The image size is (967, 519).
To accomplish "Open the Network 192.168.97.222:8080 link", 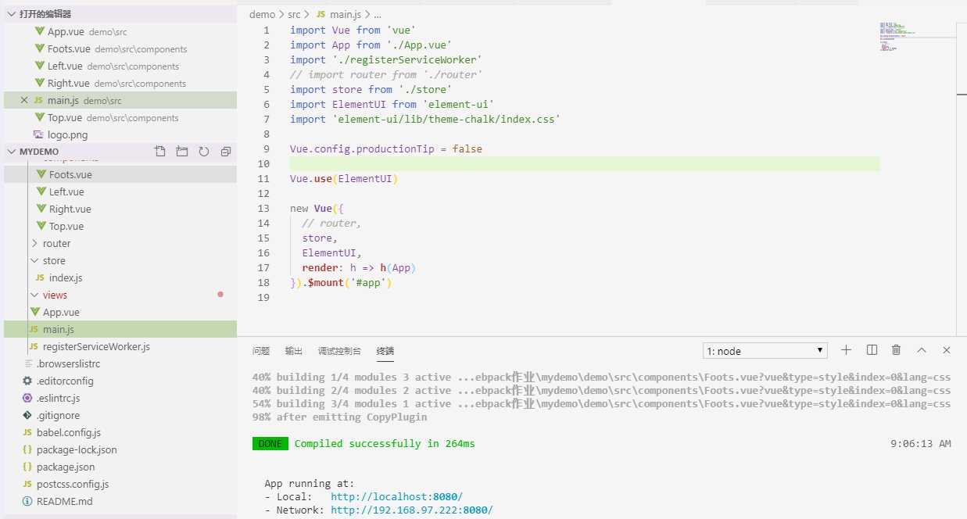I will pyautogui.click(x=411, y=510).
